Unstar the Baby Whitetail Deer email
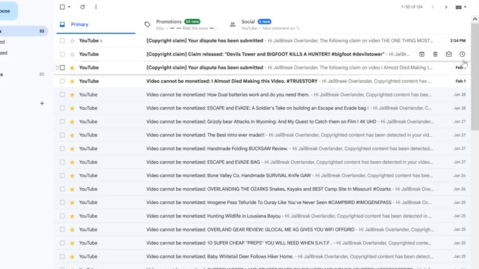 (72, 256)
